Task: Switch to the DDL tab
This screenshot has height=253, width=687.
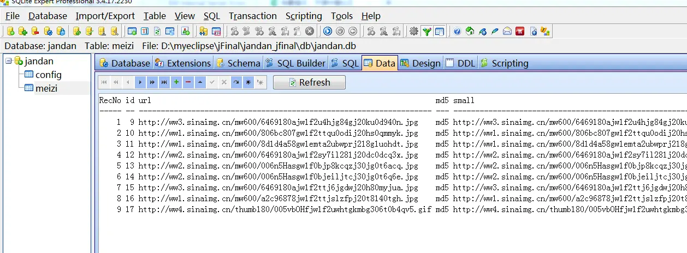Action: click(x=460, y=63)
